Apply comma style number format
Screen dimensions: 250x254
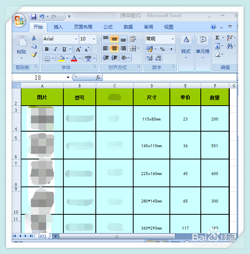pos(171,49)
